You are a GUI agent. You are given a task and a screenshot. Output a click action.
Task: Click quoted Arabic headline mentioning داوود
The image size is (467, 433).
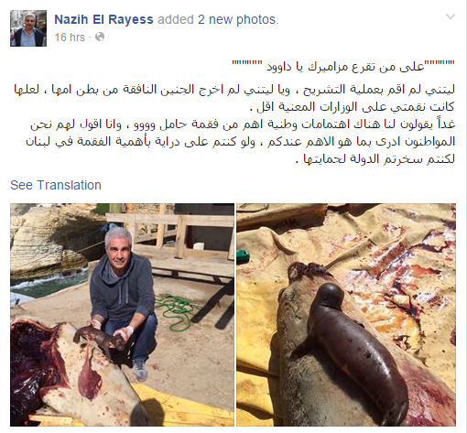343,66
